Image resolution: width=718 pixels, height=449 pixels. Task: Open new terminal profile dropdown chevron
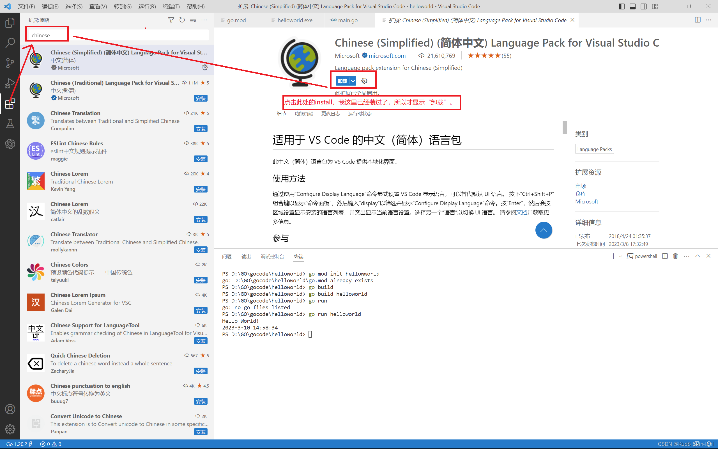point(620,256)
